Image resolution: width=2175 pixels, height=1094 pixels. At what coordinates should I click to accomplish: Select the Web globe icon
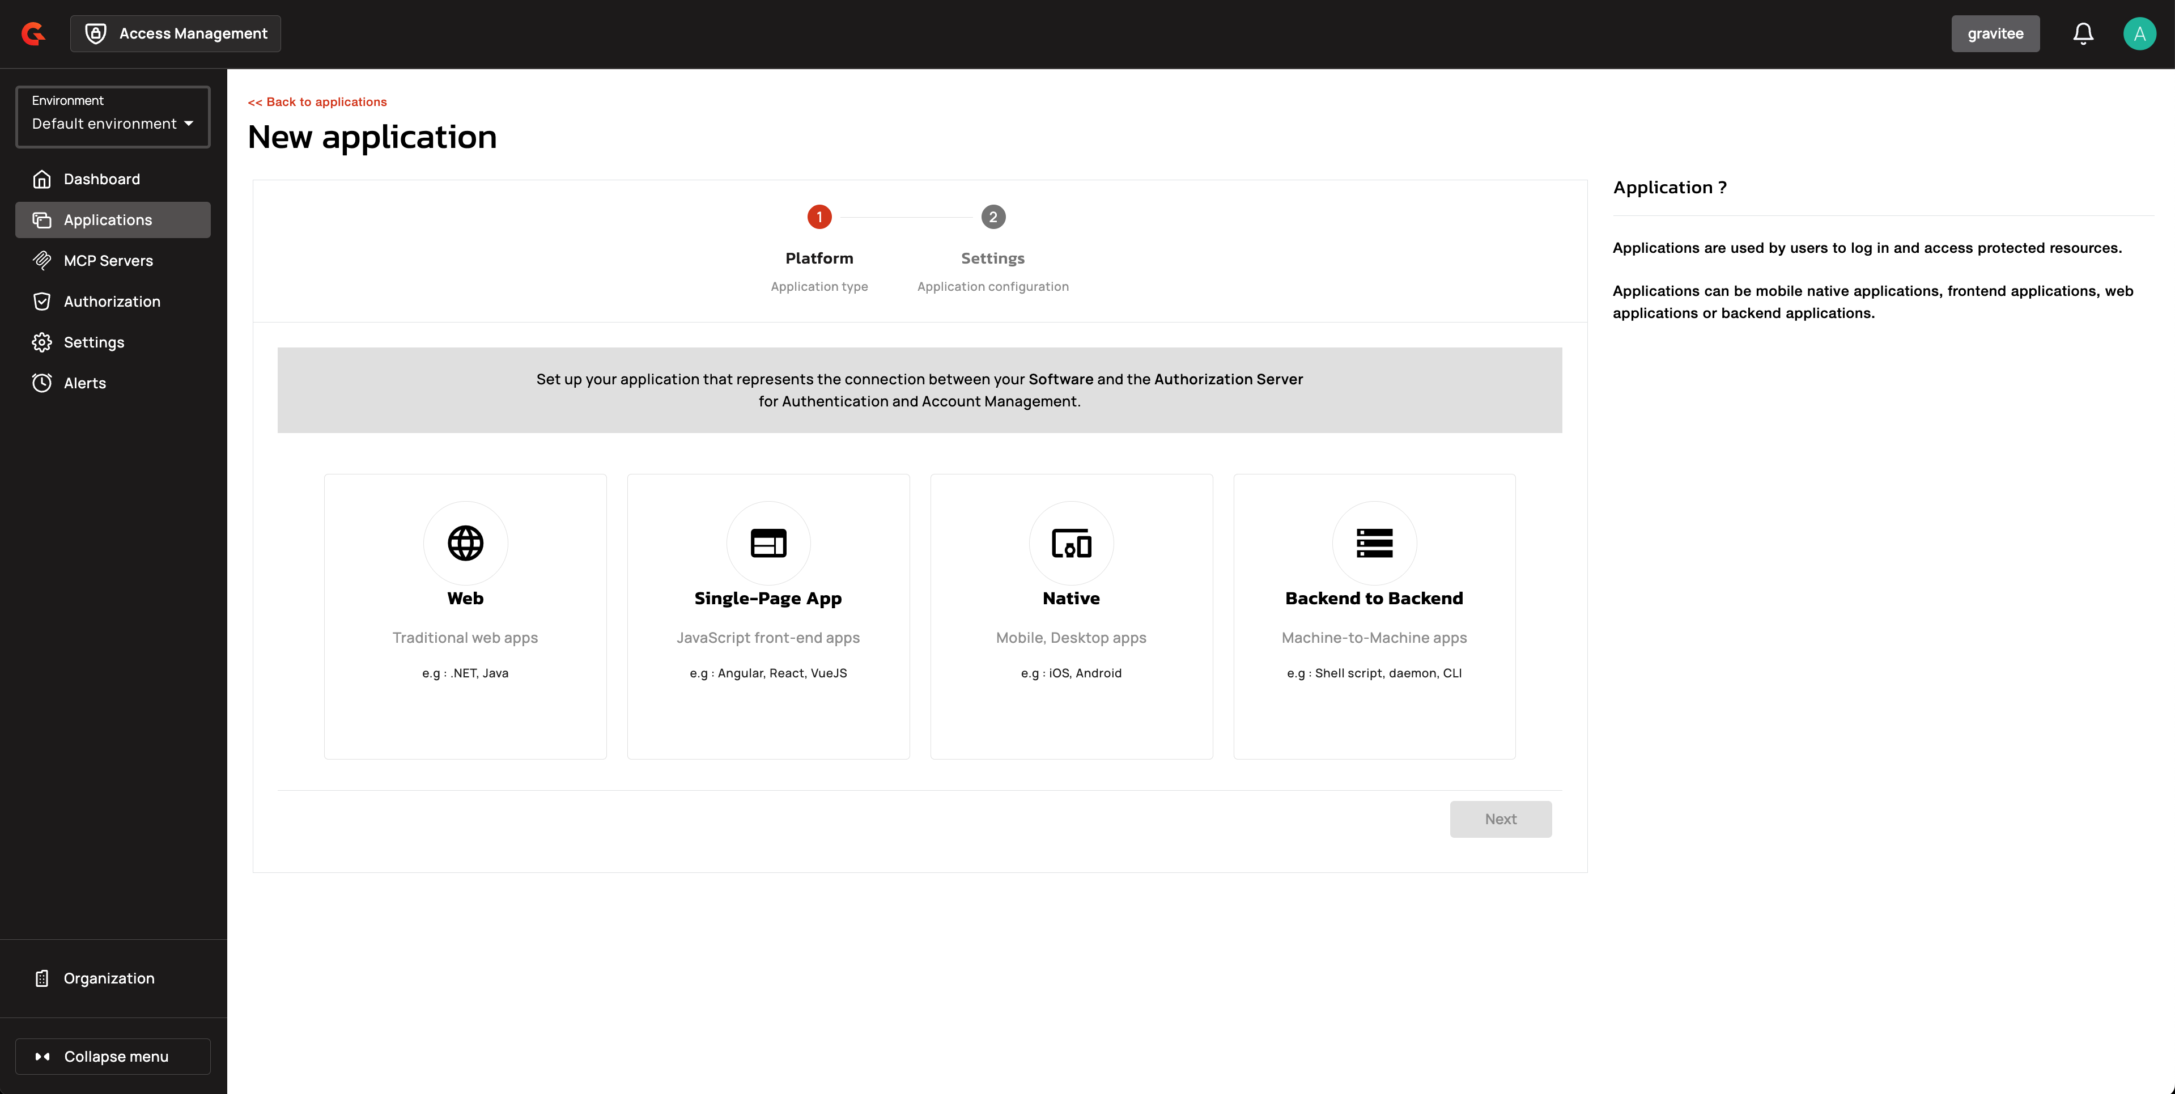tap(465, 543)
